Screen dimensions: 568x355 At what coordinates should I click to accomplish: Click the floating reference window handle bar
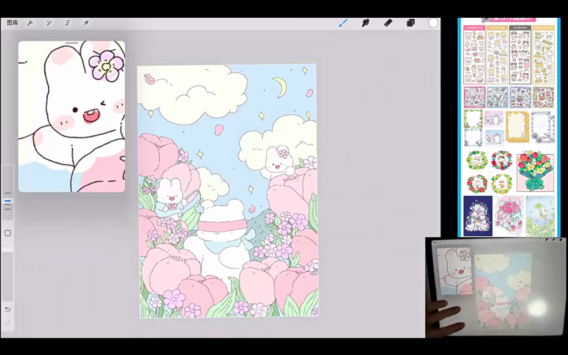[x=72, y=43]
